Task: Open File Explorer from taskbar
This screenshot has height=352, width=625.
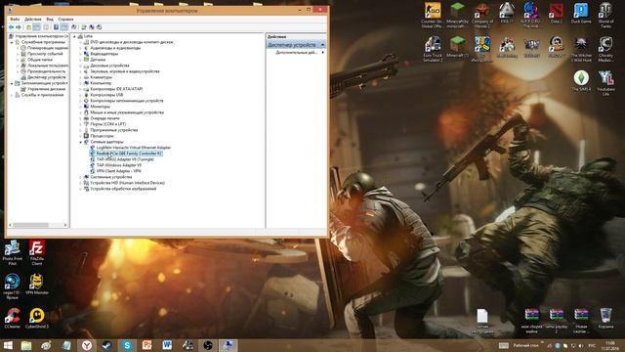Action: pyautogui.click(x=26, y=345)
